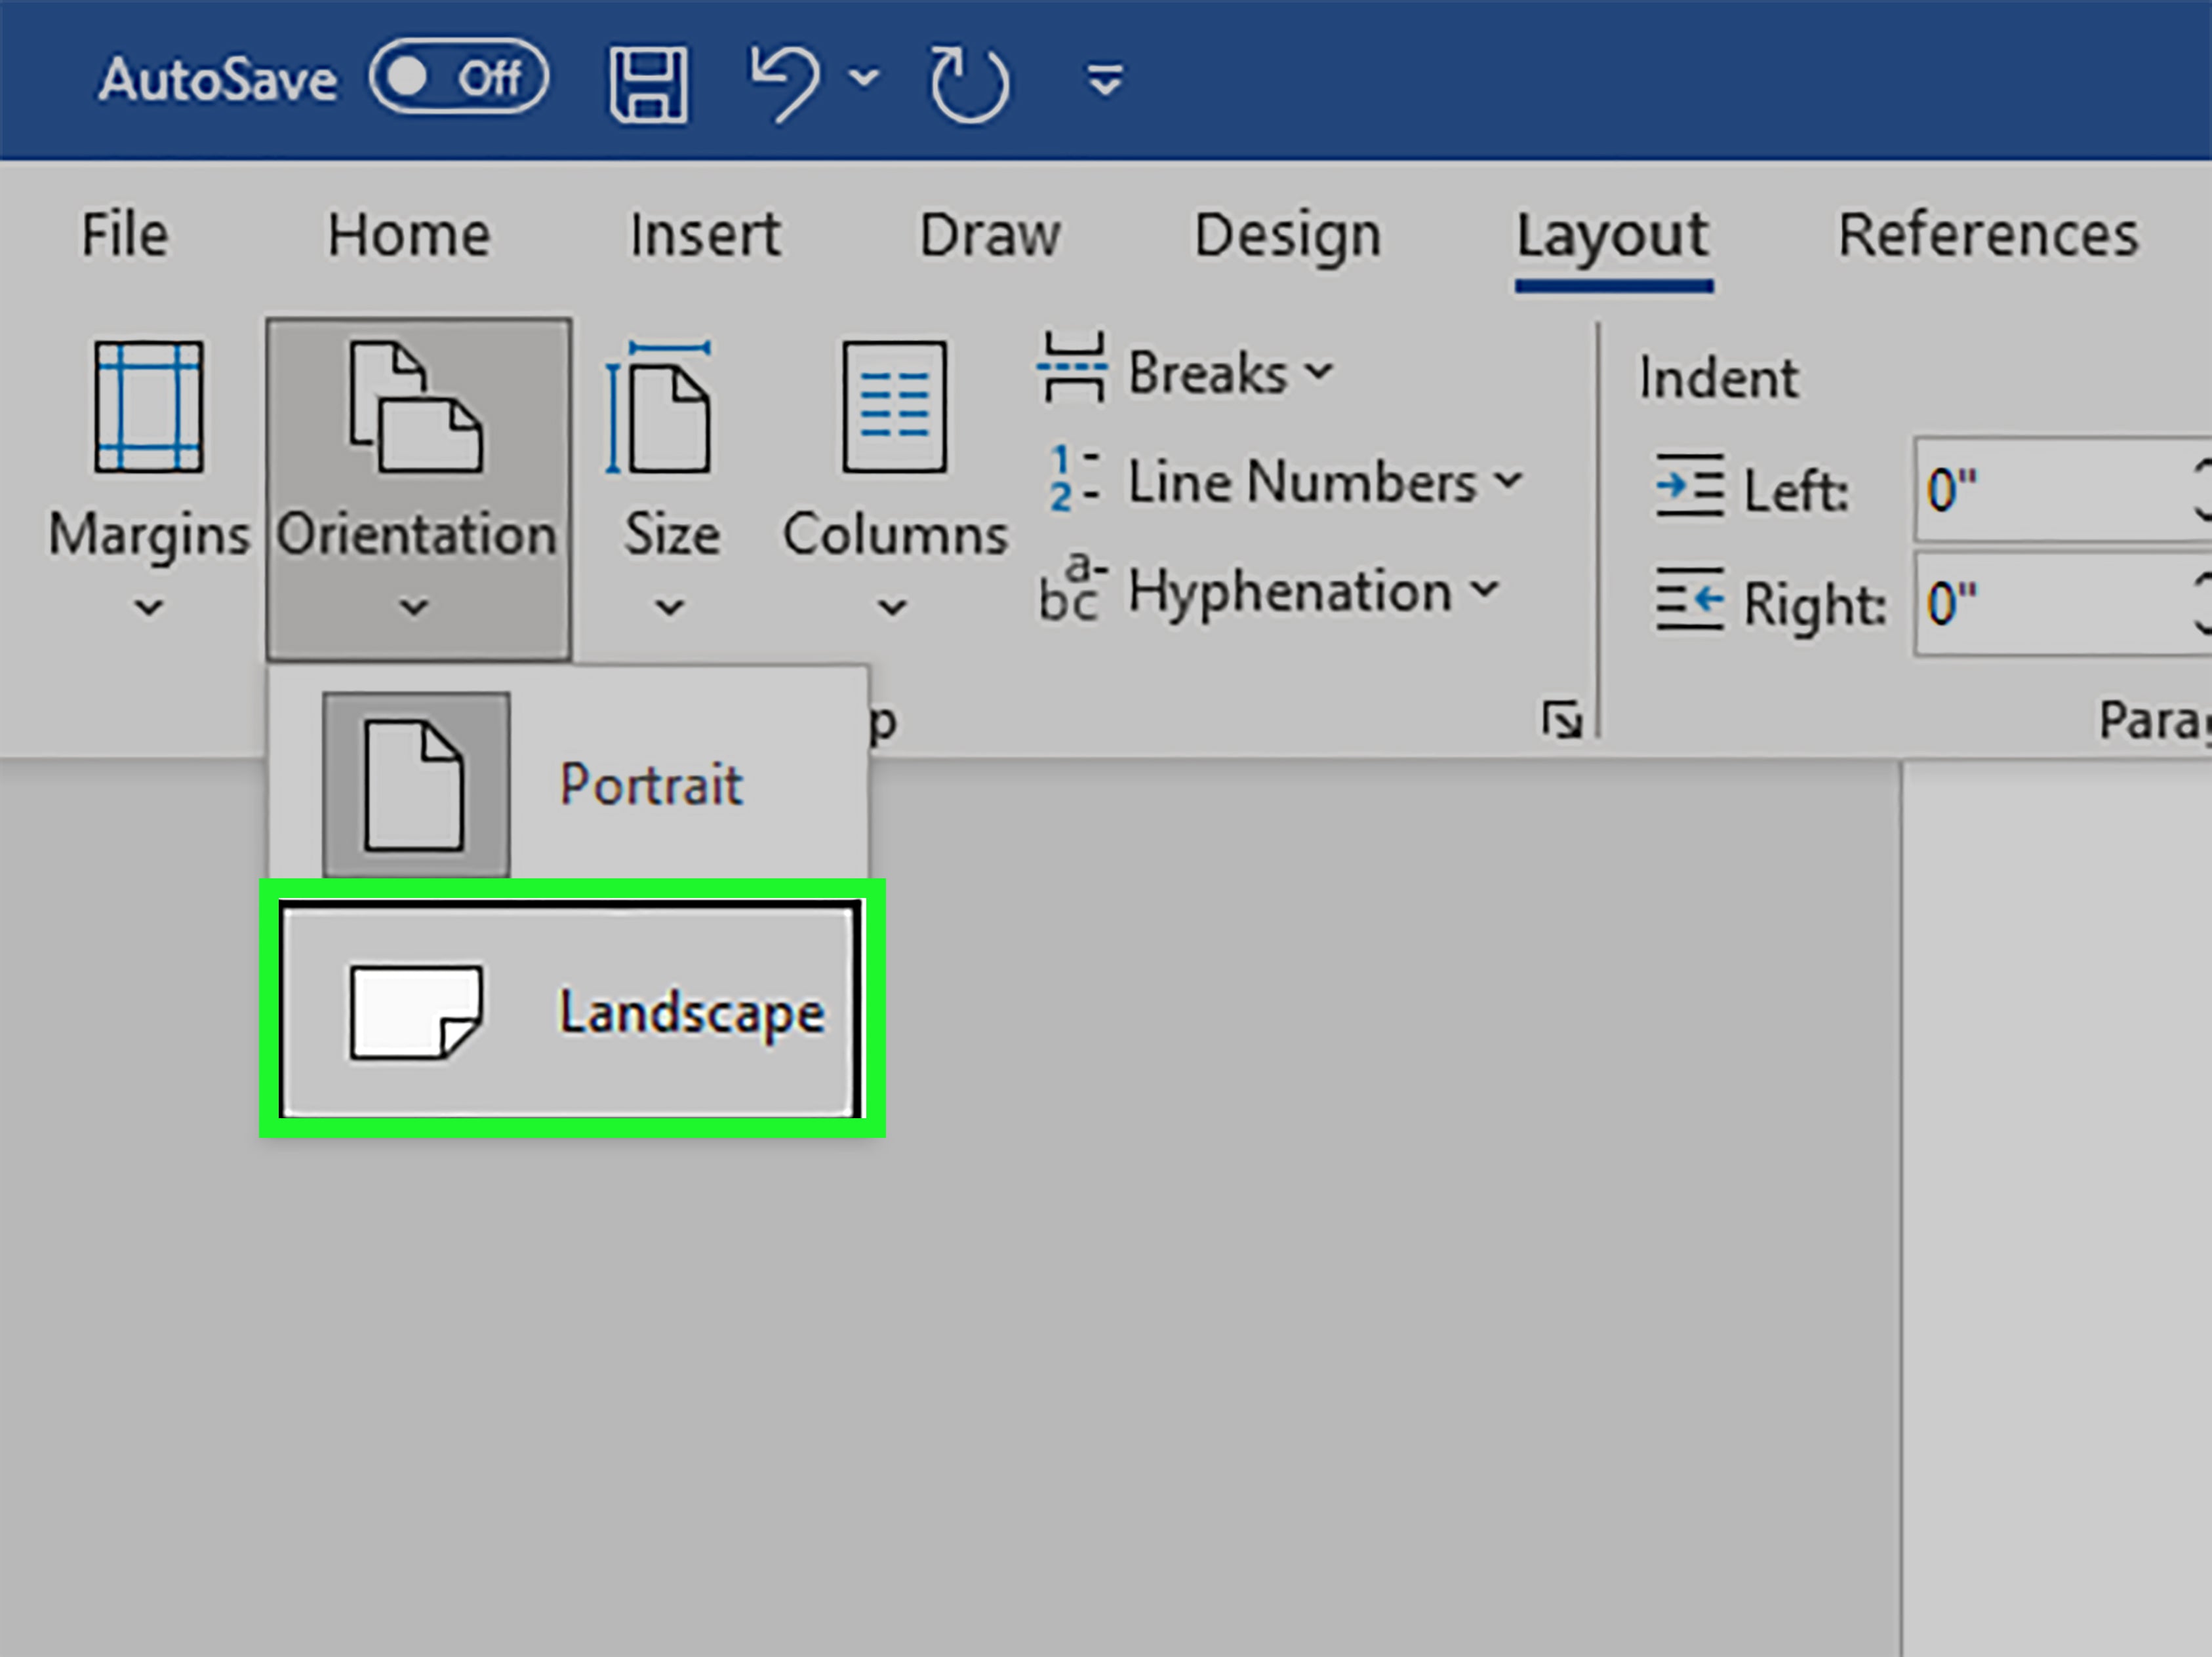2212x1657 pixels.
Task: Click the Landscape page thumbnail icon
Action: [x=415, y=1011]
